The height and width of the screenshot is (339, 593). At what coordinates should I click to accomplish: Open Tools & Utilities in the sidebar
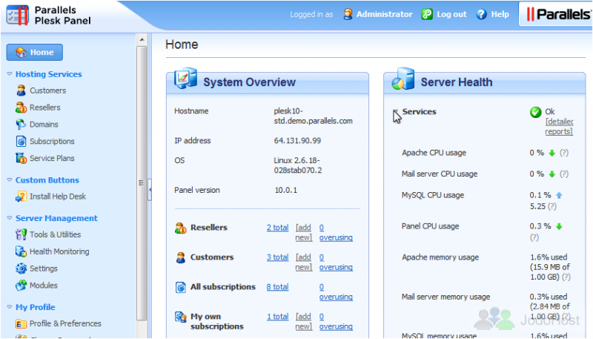(x=55, y=234)
